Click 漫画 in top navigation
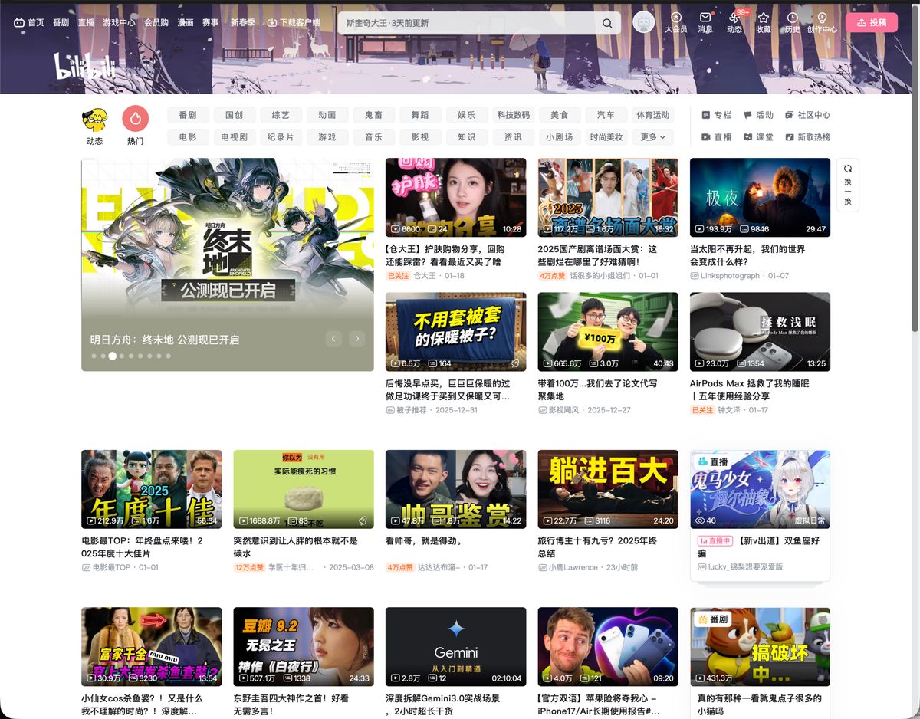The image size is (920, 719). [185, 23]
